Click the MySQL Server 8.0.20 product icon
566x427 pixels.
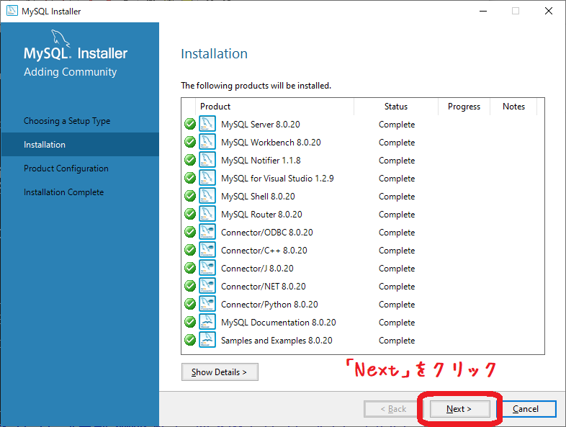point(207,124)
